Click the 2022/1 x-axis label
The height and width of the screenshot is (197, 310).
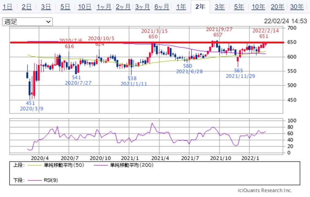point(250,158)
